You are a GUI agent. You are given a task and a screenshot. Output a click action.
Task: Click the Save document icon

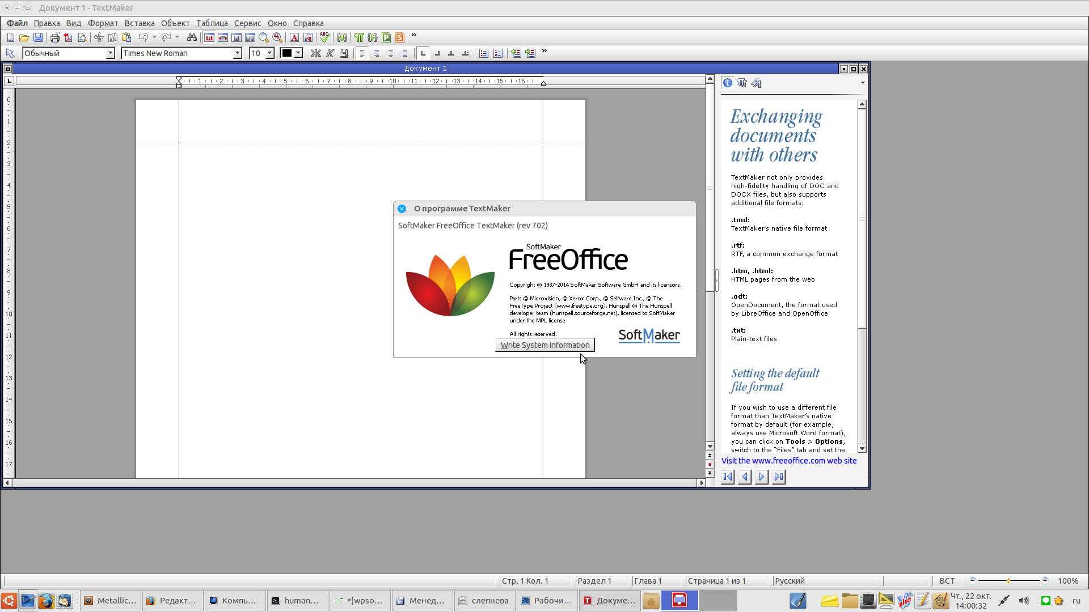click(38, 37)
